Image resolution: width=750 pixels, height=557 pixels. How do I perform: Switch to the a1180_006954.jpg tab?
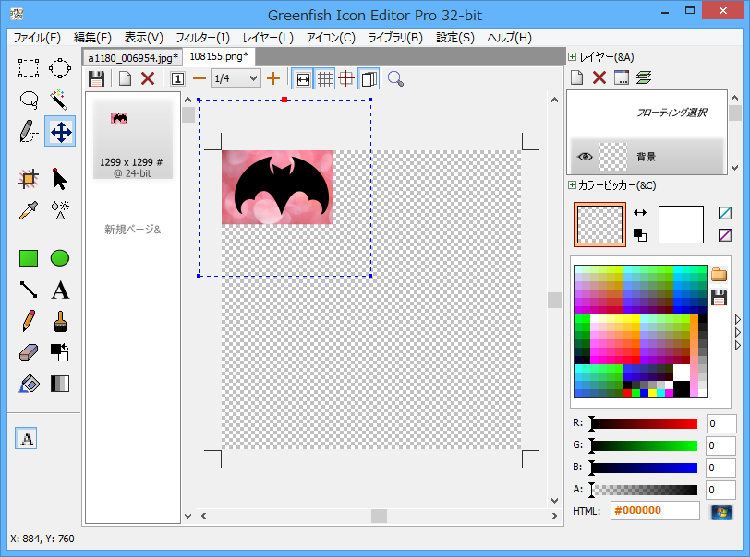132,57
